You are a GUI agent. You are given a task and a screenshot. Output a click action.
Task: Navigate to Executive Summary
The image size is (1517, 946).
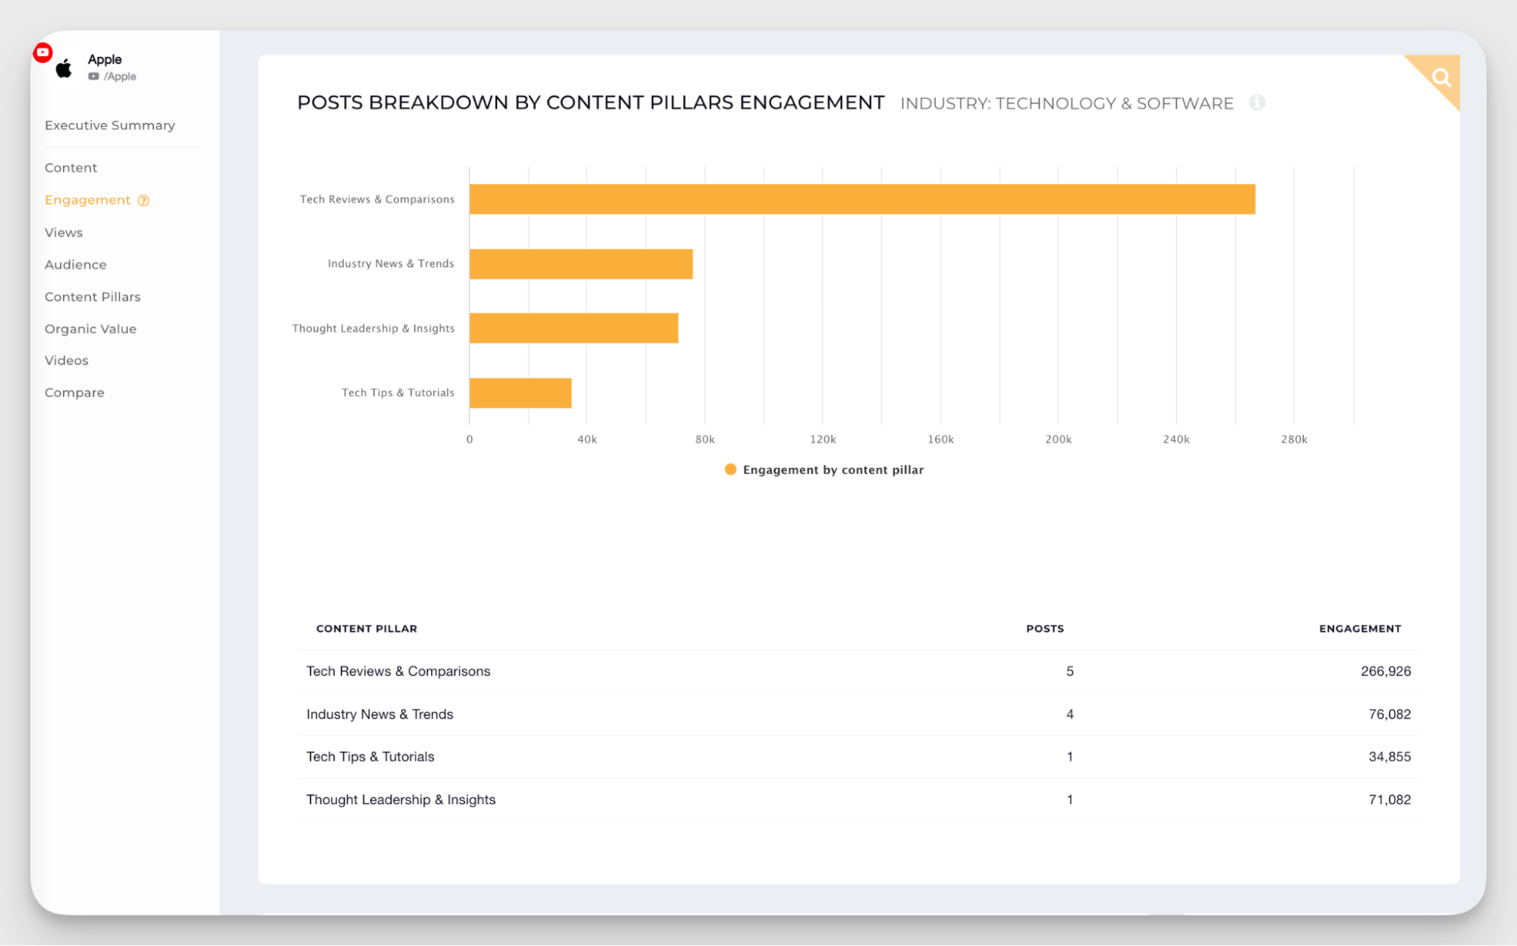click(109, 125)
